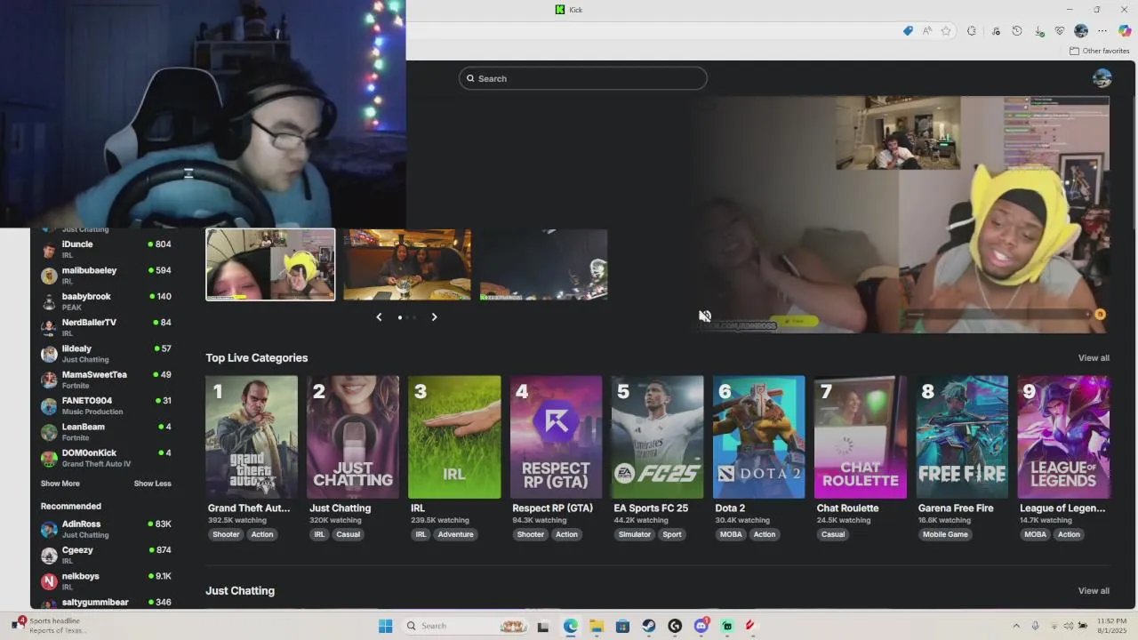Image resolution: width=1138 pixels, height=640 pixels.
Task: Open MamaSweetTea channel in sidebar
Action: click(106, 380)
